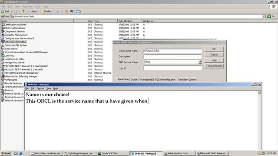The height and width of the screenshot is (156, 278).
Task: Switch to Microsoft ODBC Administrator taskbar button
Action: pos(212,153)
